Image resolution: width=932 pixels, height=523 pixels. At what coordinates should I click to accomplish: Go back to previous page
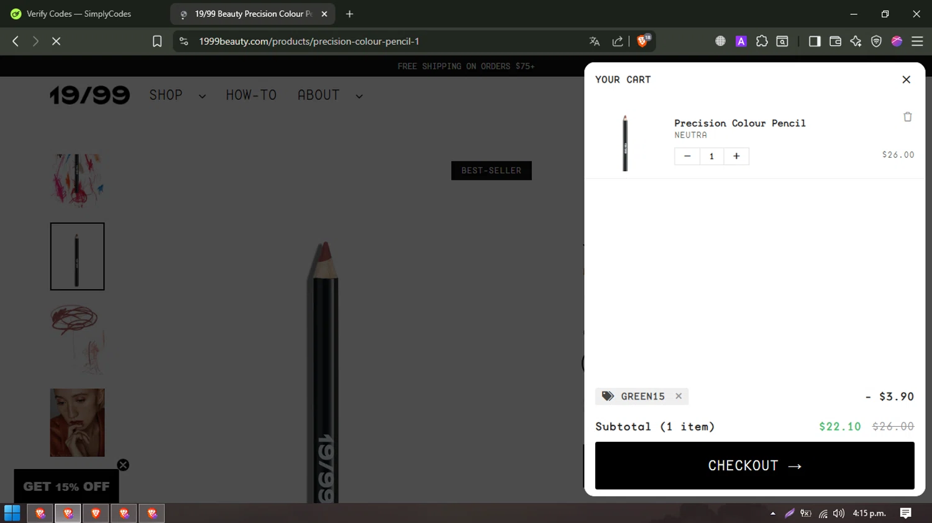(16, 41)
